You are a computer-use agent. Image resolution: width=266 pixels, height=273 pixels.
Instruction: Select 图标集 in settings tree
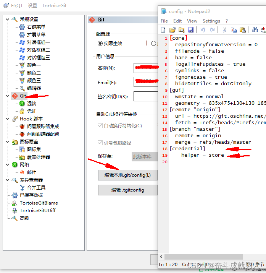click(34, 149)
